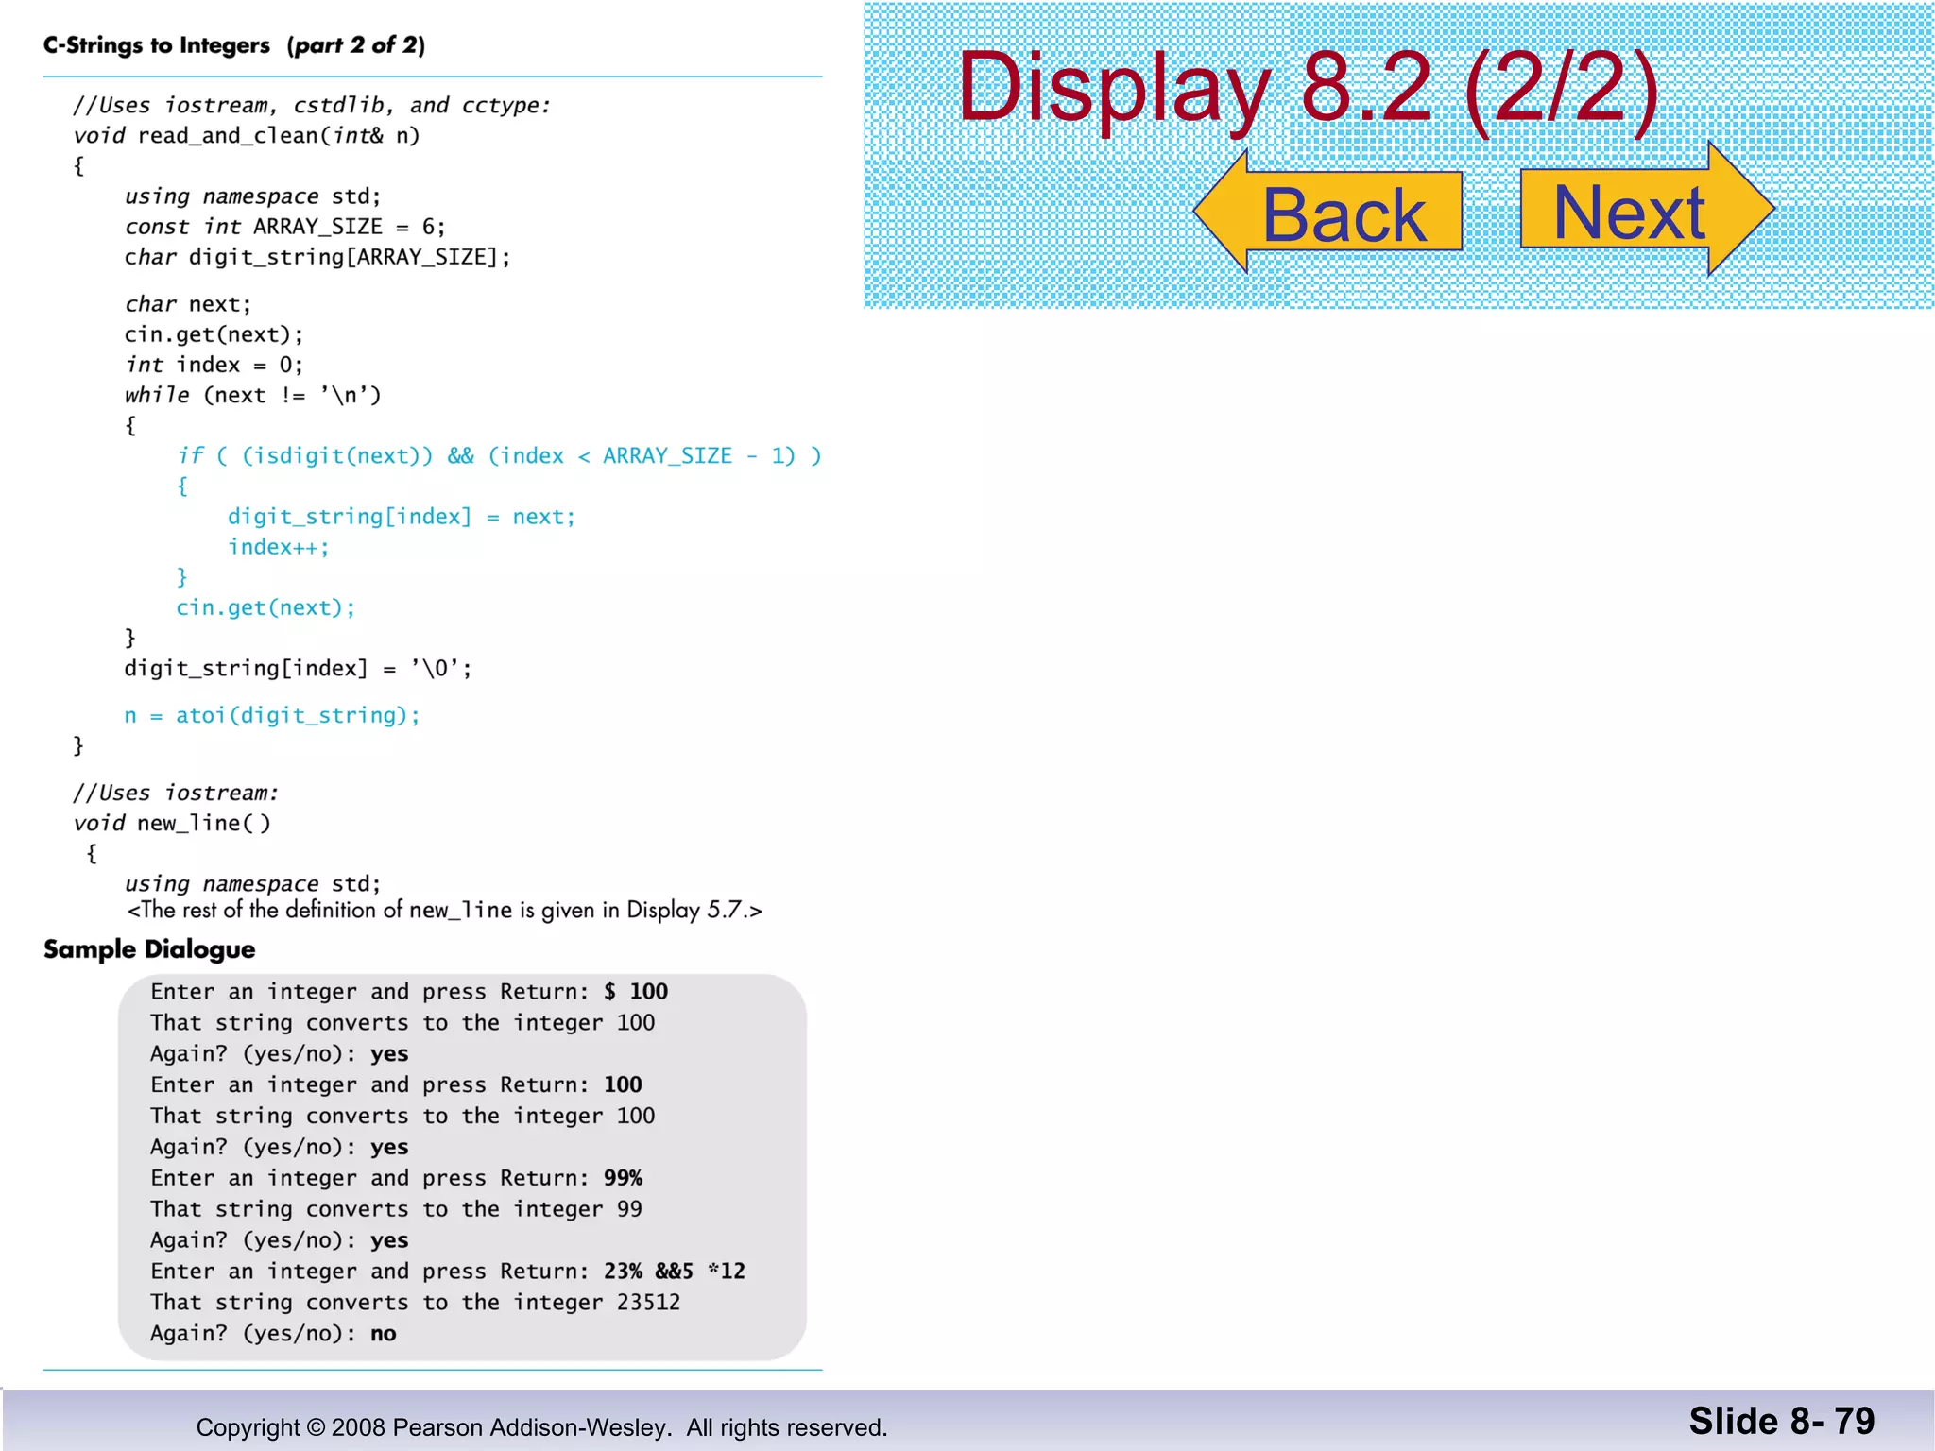Click 'digit_string[index] = next;' line
Viewport: 1935px width, 1451px height.
(x=402, y=517)
